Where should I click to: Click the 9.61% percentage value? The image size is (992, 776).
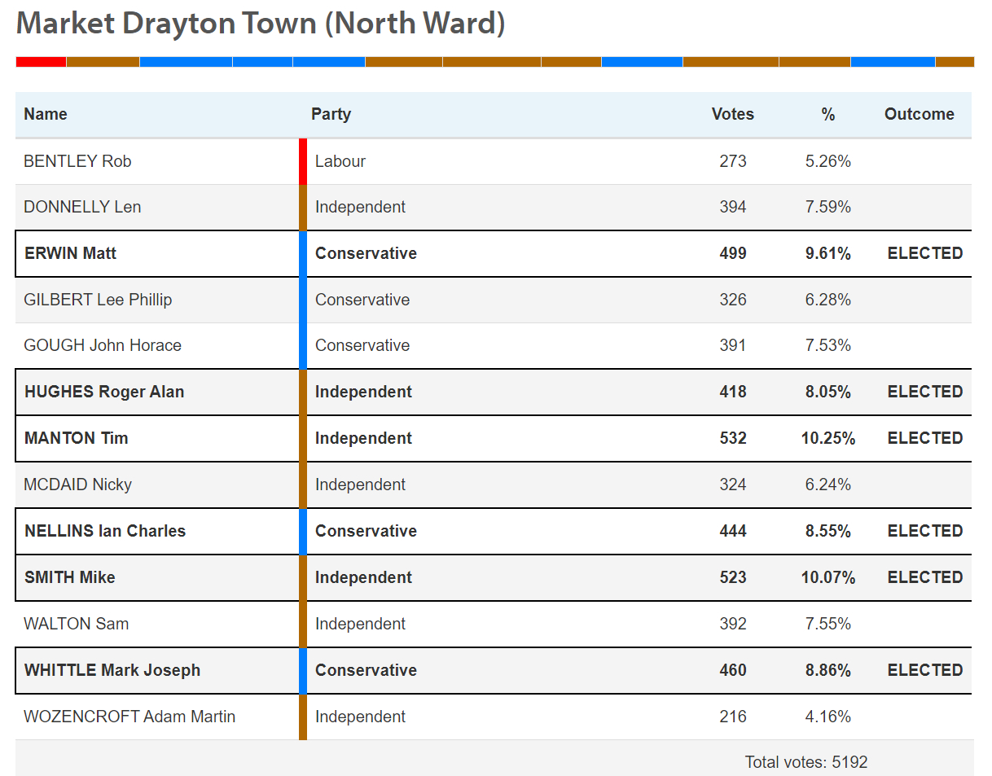pyautogui.click(x=828, y=253)
